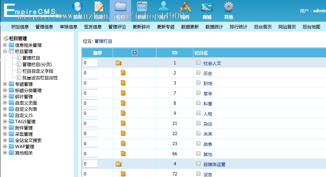Open 批量设置栏目属性 in the sidebar tree
Screen dimensions: 326x177
[x=40, y=78]
